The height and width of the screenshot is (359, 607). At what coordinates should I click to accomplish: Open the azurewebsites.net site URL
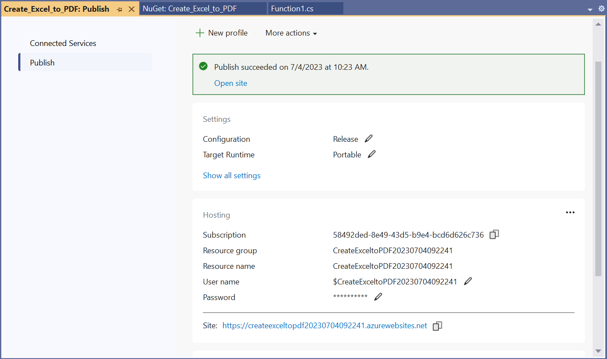click(325, 326)
